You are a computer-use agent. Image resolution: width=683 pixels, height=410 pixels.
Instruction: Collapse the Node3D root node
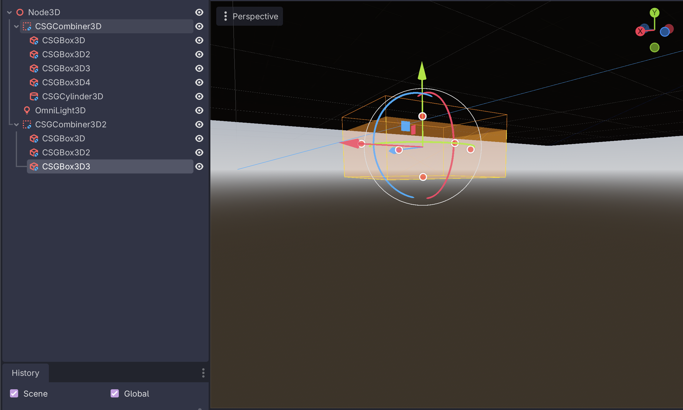click(x=9, y=12)
